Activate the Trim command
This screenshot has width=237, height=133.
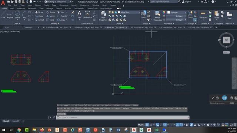[61, 12]
